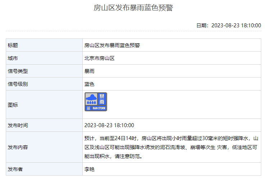
Task: Click the publisher name 李艳
Action: click(89, 169)
